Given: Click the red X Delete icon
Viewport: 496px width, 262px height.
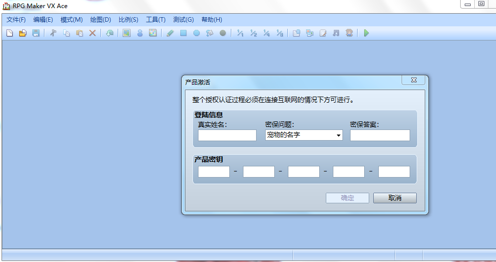Looking at the screenshot, I should coord(92,33).
